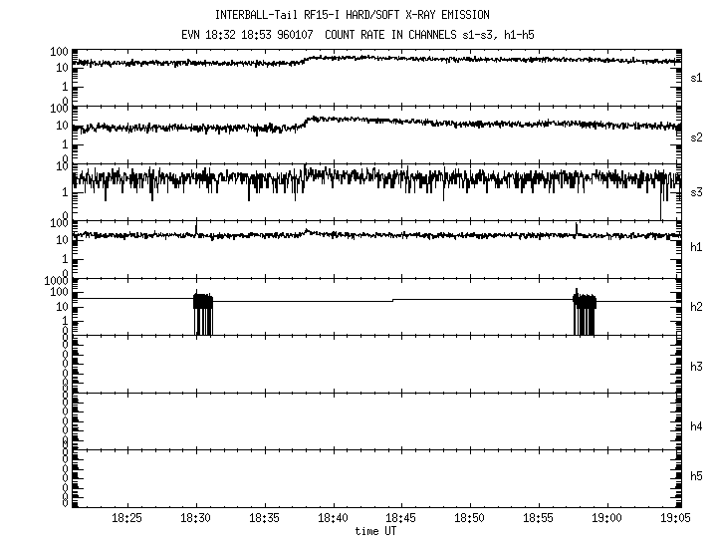Click the h2 channel label
The height and width of the screenshot is (548, 717).
pos(697,307)
